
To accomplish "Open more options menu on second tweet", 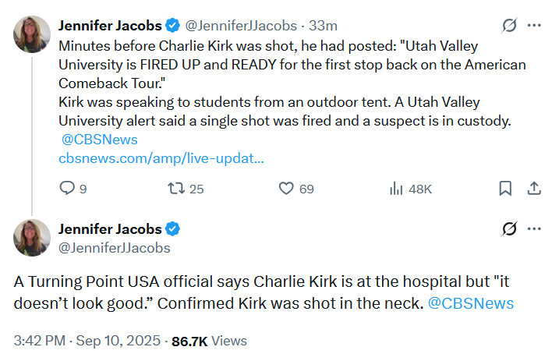I will pyautogui.click(x=535, y=229).
